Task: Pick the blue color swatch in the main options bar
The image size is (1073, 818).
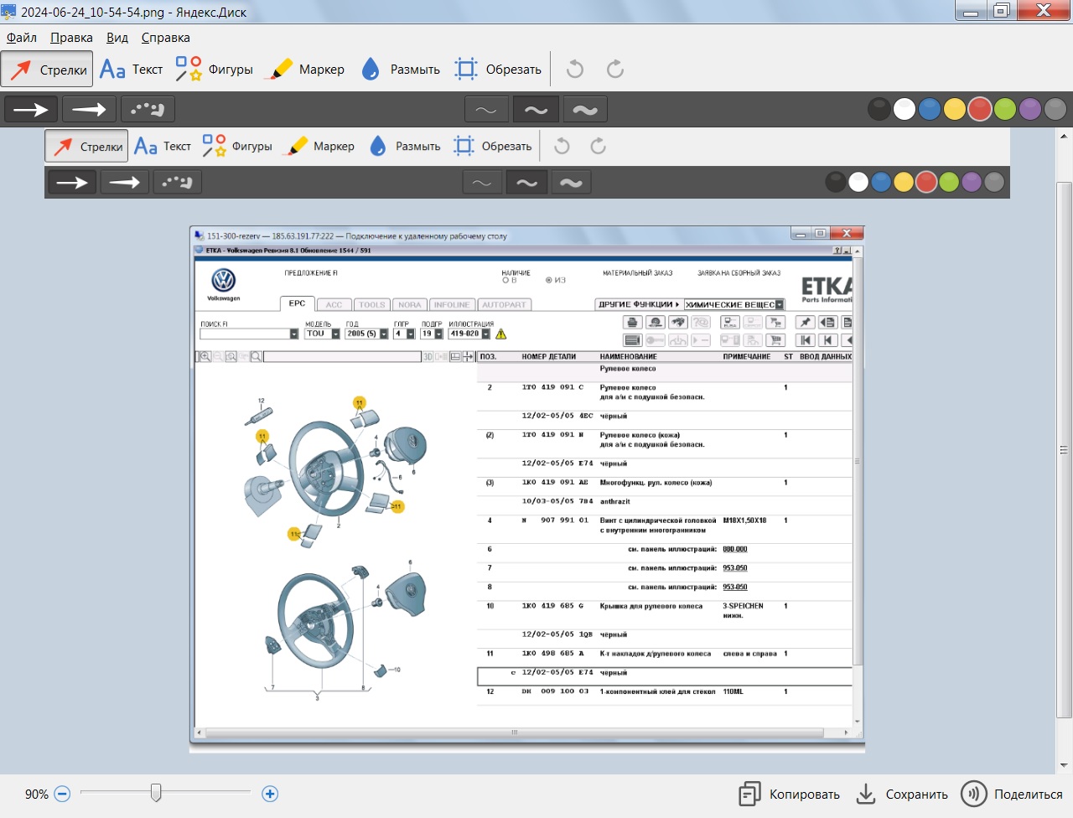Action: pyautogui.click(x=930, y=109)
